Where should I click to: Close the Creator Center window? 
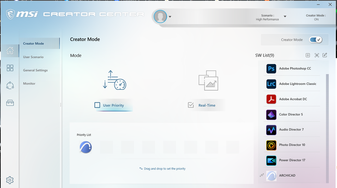(x=330, y=4)
